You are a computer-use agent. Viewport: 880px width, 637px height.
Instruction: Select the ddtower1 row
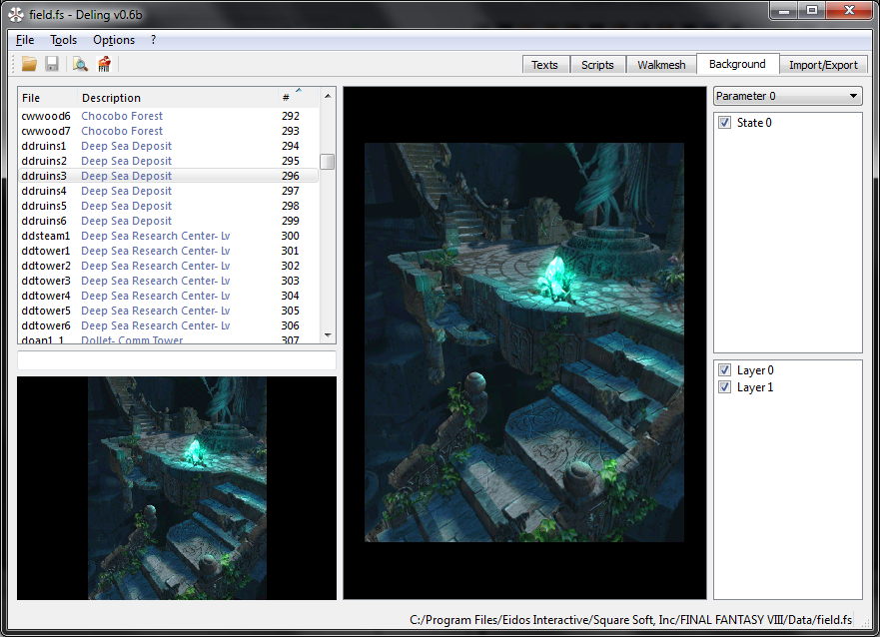(x=169, y=252)
